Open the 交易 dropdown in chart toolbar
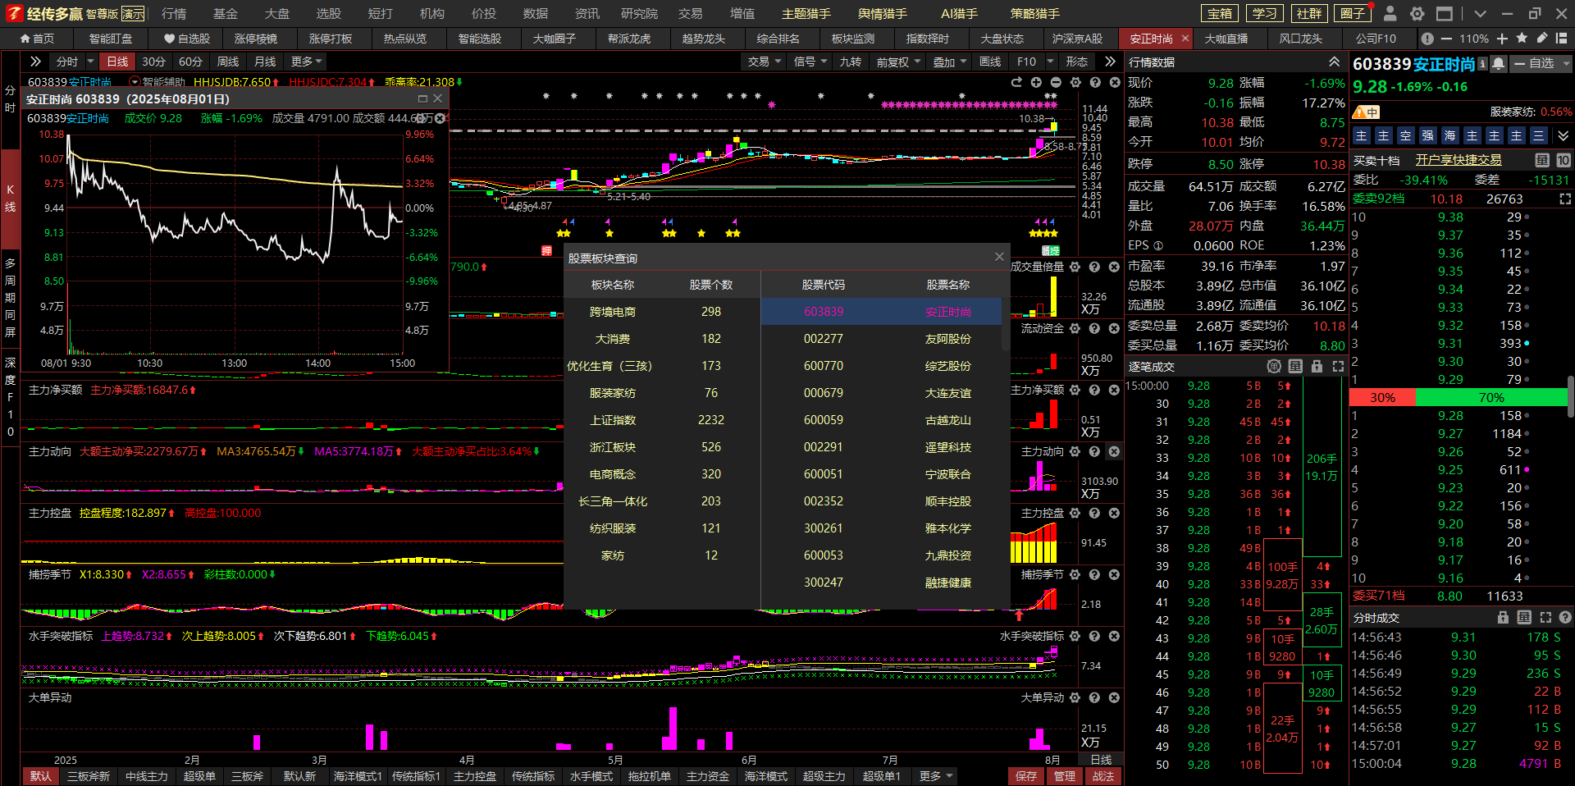 point(765,62)
